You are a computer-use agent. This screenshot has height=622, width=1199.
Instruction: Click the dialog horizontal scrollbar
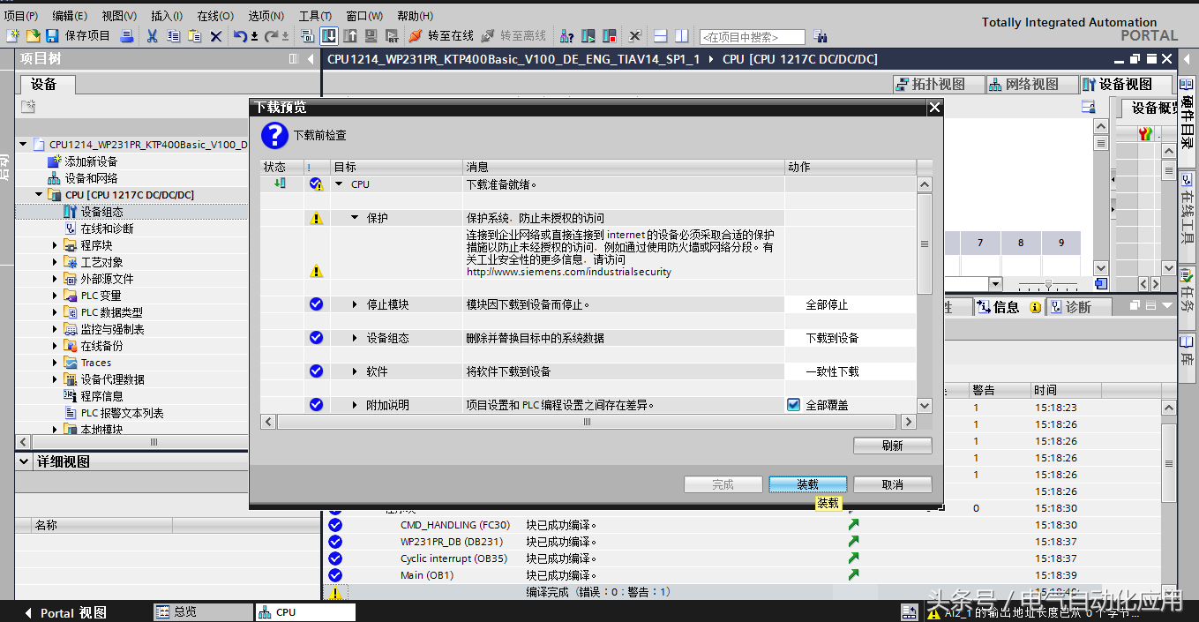point(587,423)
